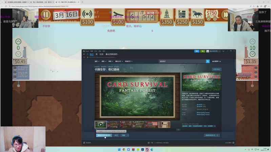This screenshot has width=271, height=152.
Task: Click the ignore button
Action: click(x=123, y=135)
